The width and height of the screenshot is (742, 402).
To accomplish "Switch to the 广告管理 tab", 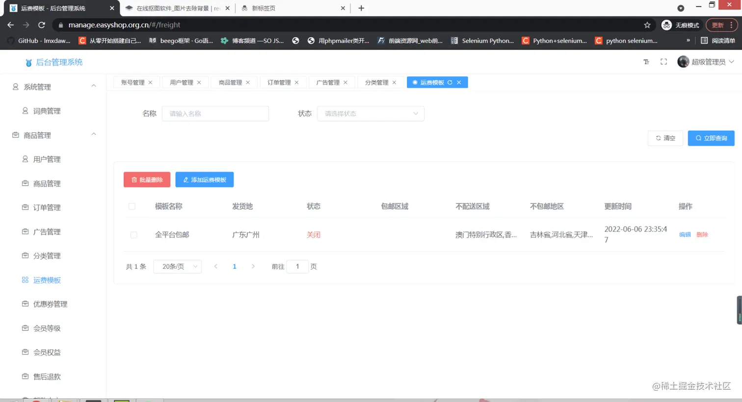I will [x=328, y=82].
